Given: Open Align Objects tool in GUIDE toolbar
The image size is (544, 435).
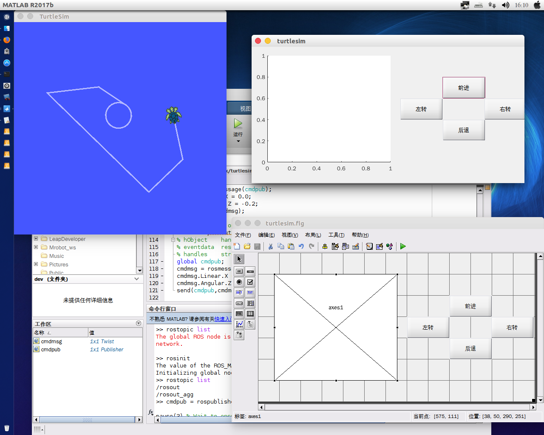Looking at the screenshot, I should [325, 246].
